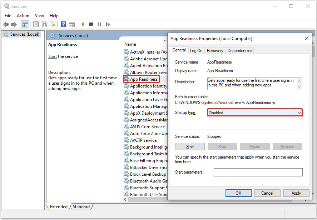Screen dimensions: 317x220
Task: Click gear icon of ActiveX Installer service
Action: coord(127,52)
